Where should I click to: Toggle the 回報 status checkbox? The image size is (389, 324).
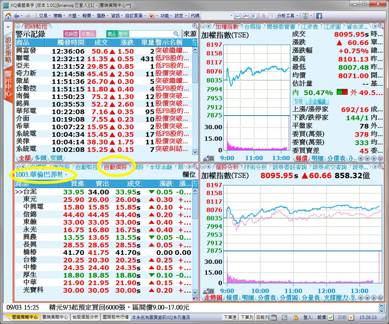coord(351,317)
